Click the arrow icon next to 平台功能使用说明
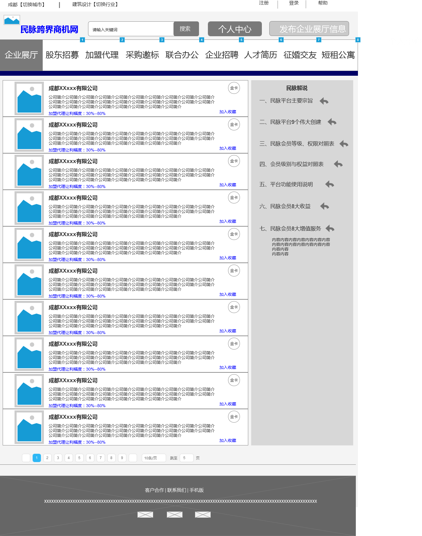Screen dimensions: 422x536 tap(329, 184)
